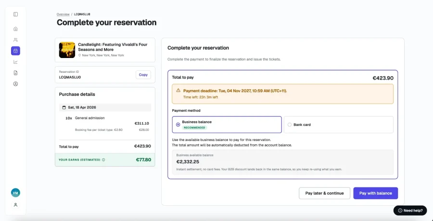The width and height of the screenshot is (433, 221).
Task: Click the LCQMA5LU0 breadcrumb text
Action: point(82,14)
